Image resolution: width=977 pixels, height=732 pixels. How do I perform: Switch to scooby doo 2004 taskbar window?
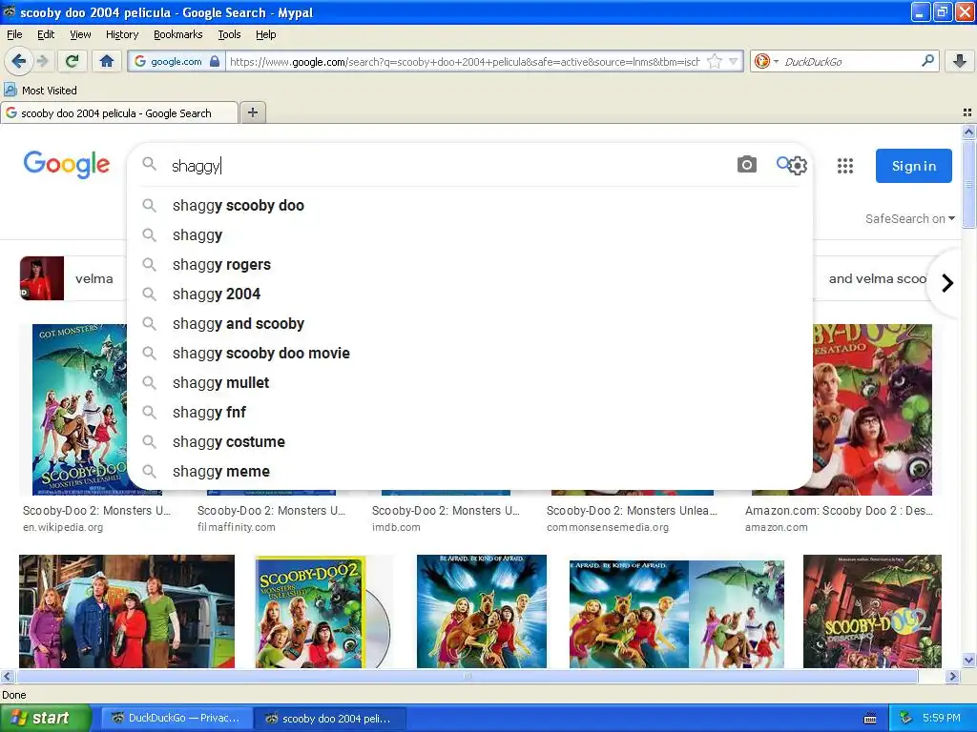pyautogui.click(x=330, y=718)
